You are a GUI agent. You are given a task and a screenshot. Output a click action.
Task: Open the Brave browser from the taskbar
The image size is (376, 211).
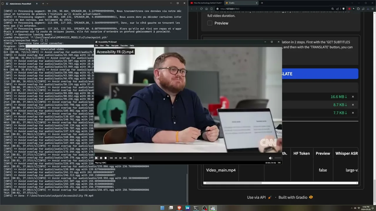tap(179, 208)
